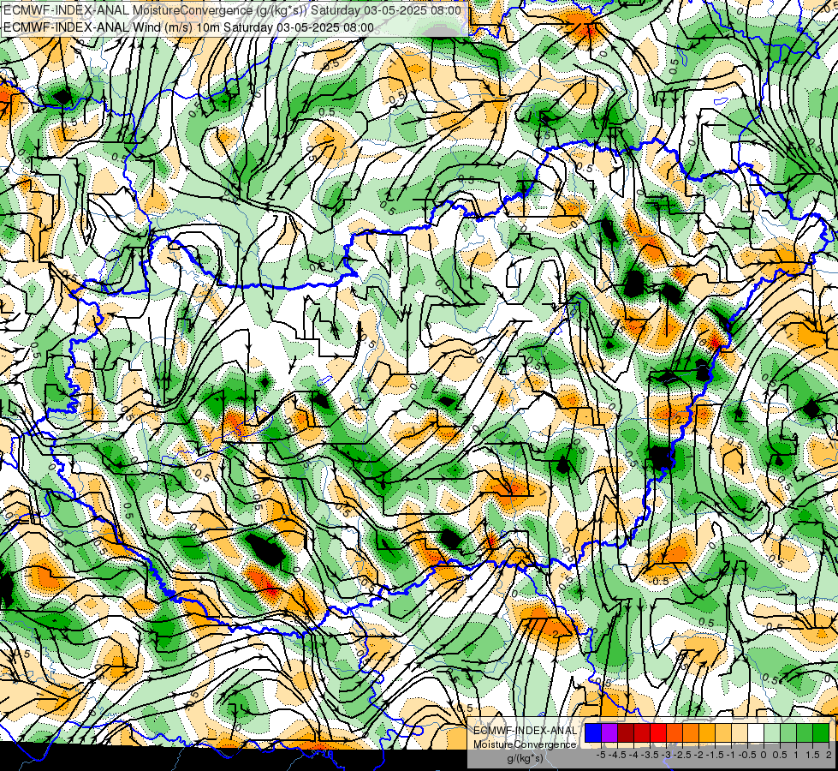Click the MoistureConvergence title line at top
838x771 pixels.
click(233, 10)
